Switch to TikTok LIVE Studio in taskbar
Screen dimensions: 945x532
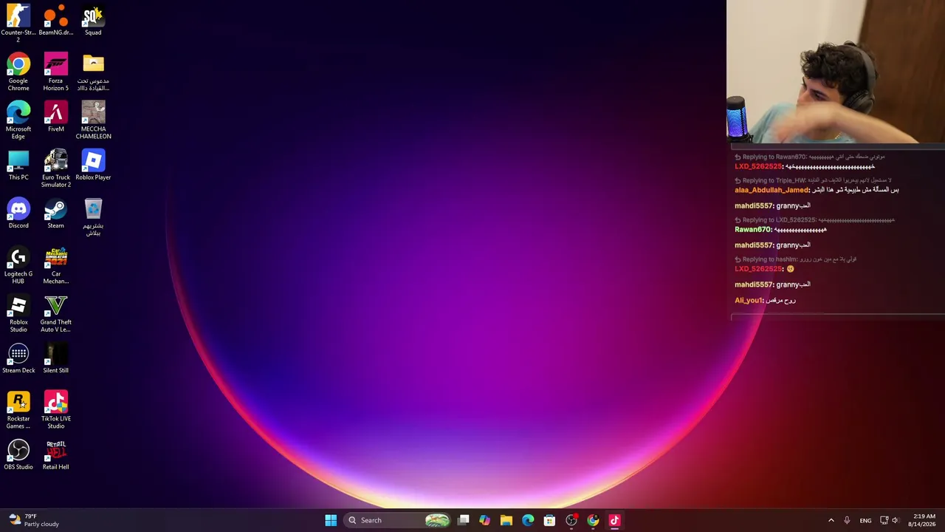point(614,520)
